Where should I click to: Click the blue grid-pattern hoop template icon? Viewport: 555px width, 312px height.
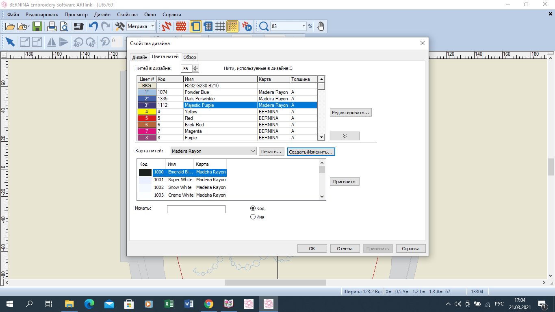coord(208,27)
